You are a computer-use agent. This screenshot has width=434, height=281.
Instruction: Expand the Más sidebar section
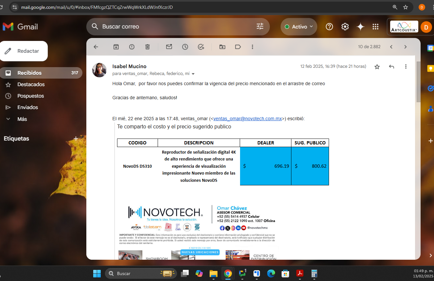click(22, 119)
